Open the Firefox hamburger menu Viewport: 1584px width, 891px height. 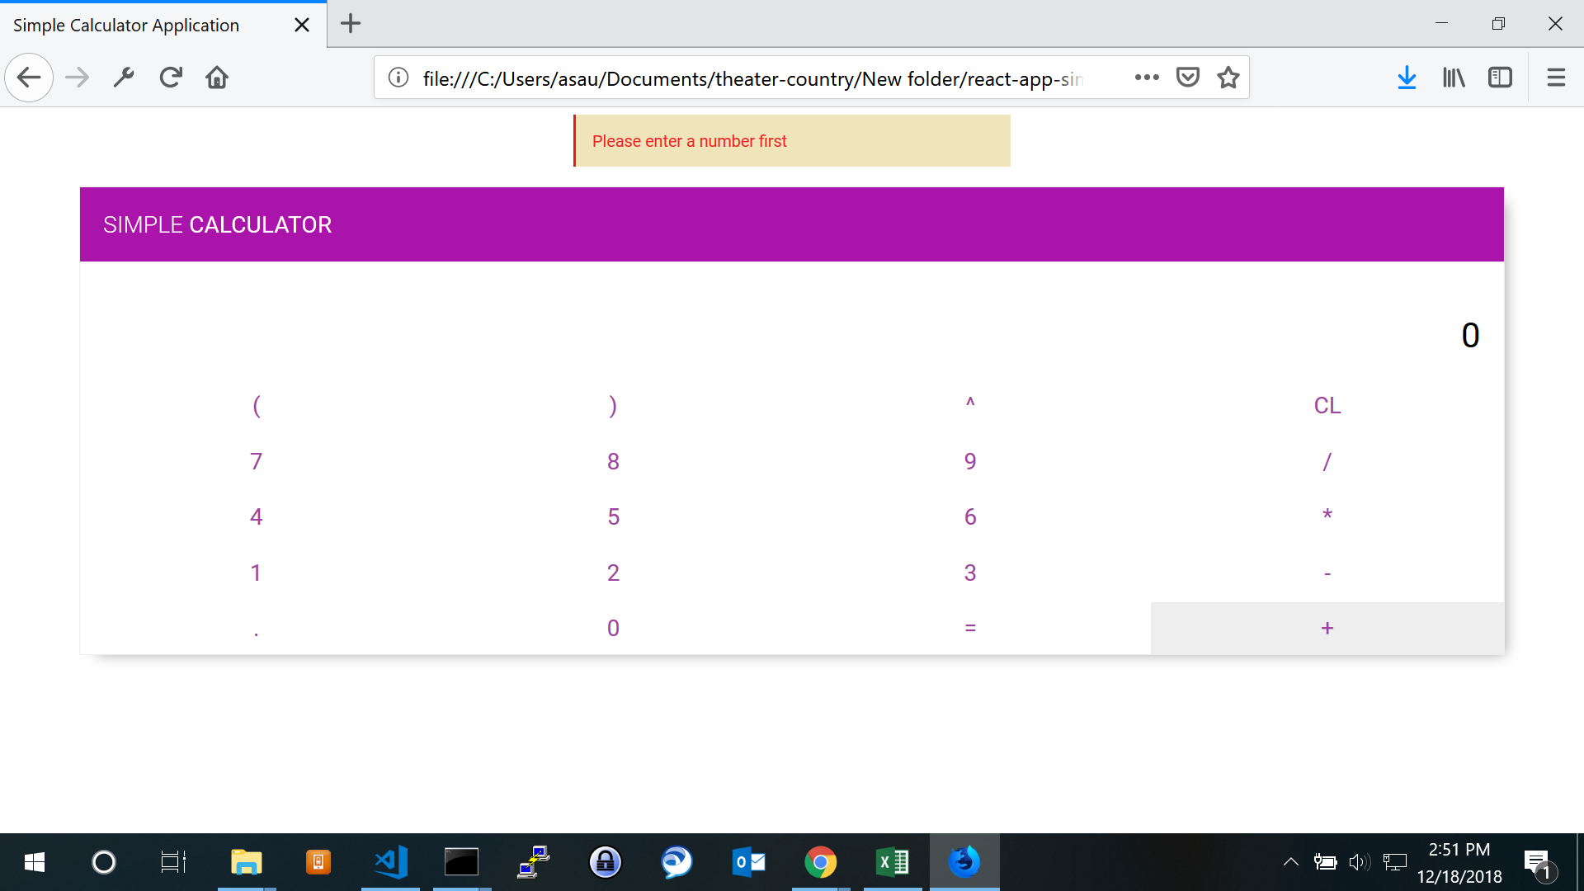click(1556, 78)
